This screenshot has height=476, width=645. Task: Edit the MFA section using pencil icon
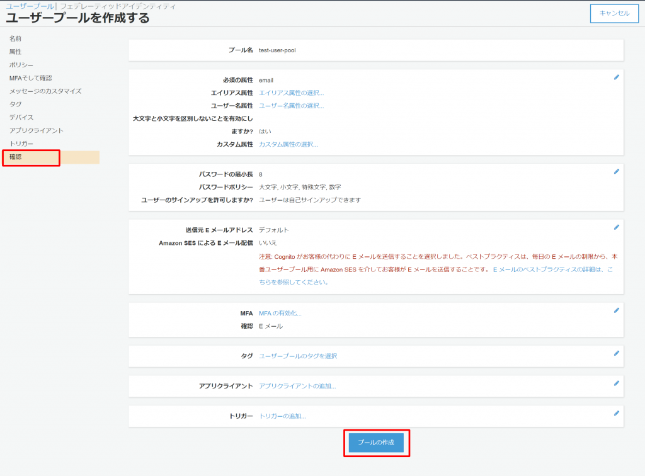(x=616, y=310)
